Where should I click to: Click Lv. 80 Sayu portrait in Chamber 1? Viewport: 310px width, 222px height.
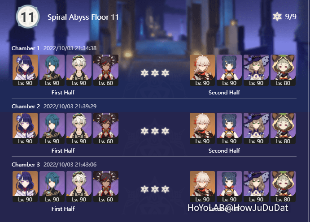[283, 70]
